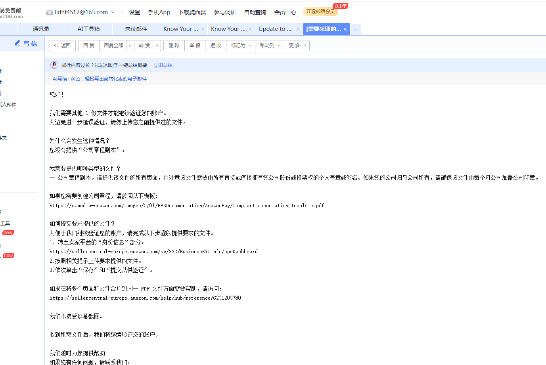Click the AI assistant avatar icon
Image resolution: width=546 pixels, height=365 pixels.
point(54,65)
